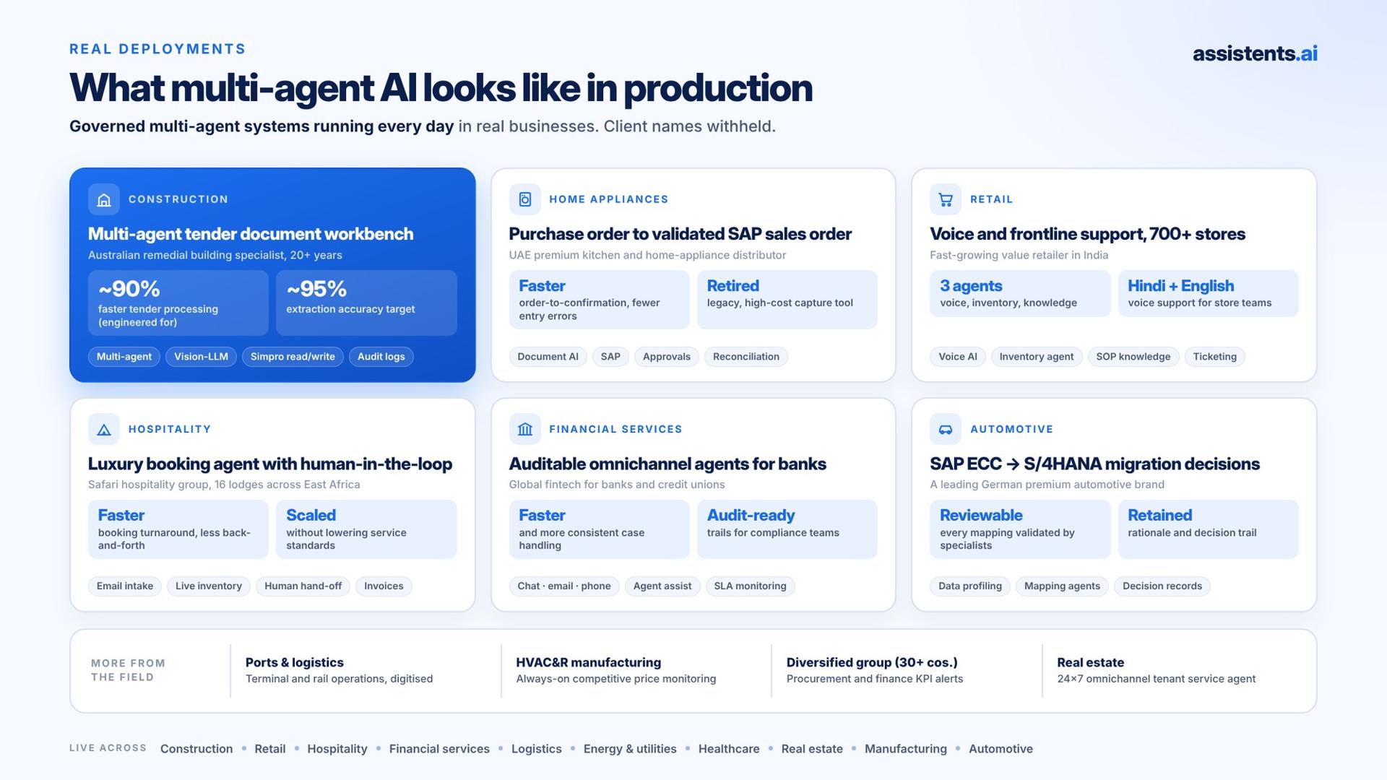Click the Construction building icon
Viewport: 1387px width, 780px height.
(104, 199)
